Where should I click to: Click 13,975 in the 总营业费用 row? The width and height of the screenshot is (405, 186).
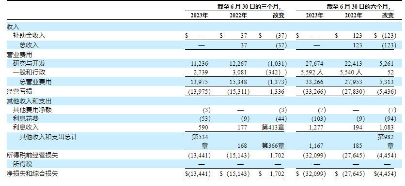point(199,82)
